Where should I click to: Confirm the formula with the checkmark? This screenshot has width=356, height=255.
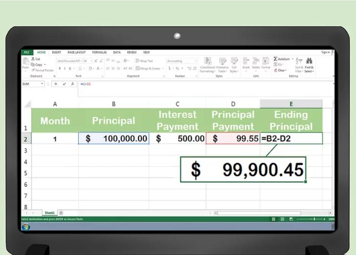(64, 84)
